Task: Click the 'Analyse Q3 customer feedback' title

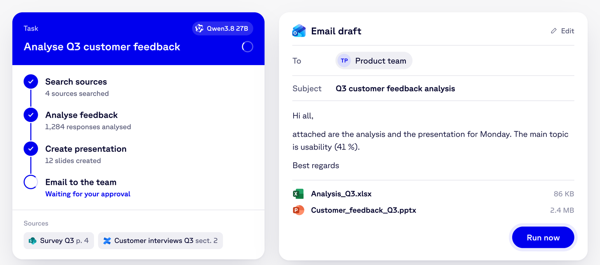Action: [102, 47]
